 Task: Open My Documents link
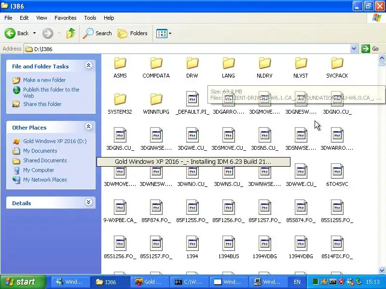click(40, 151)
